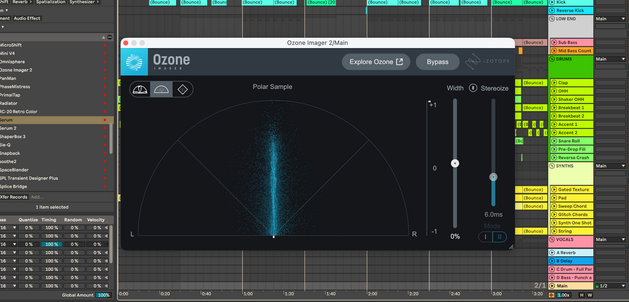Click the Ozone Imager logo icon
The width and height of the screenshot is (629, 302).
[x=134, y=62]
